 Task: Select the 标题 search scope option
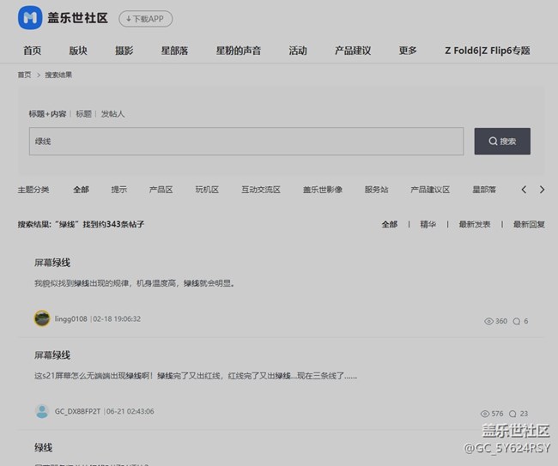pyautogui.click(x=83, y=113)
